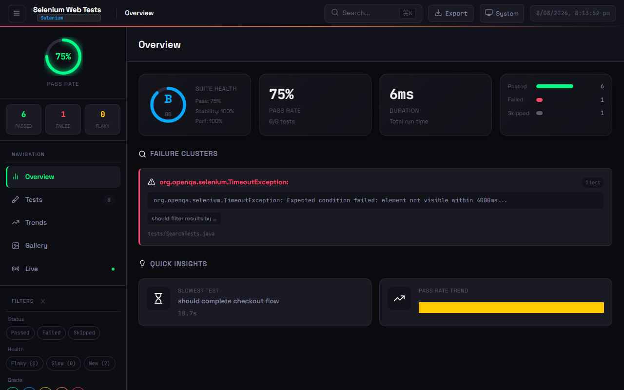624x390 pixels.
Task: Click the 'Overview' breadcrumb in header
Action: point(139,13)
